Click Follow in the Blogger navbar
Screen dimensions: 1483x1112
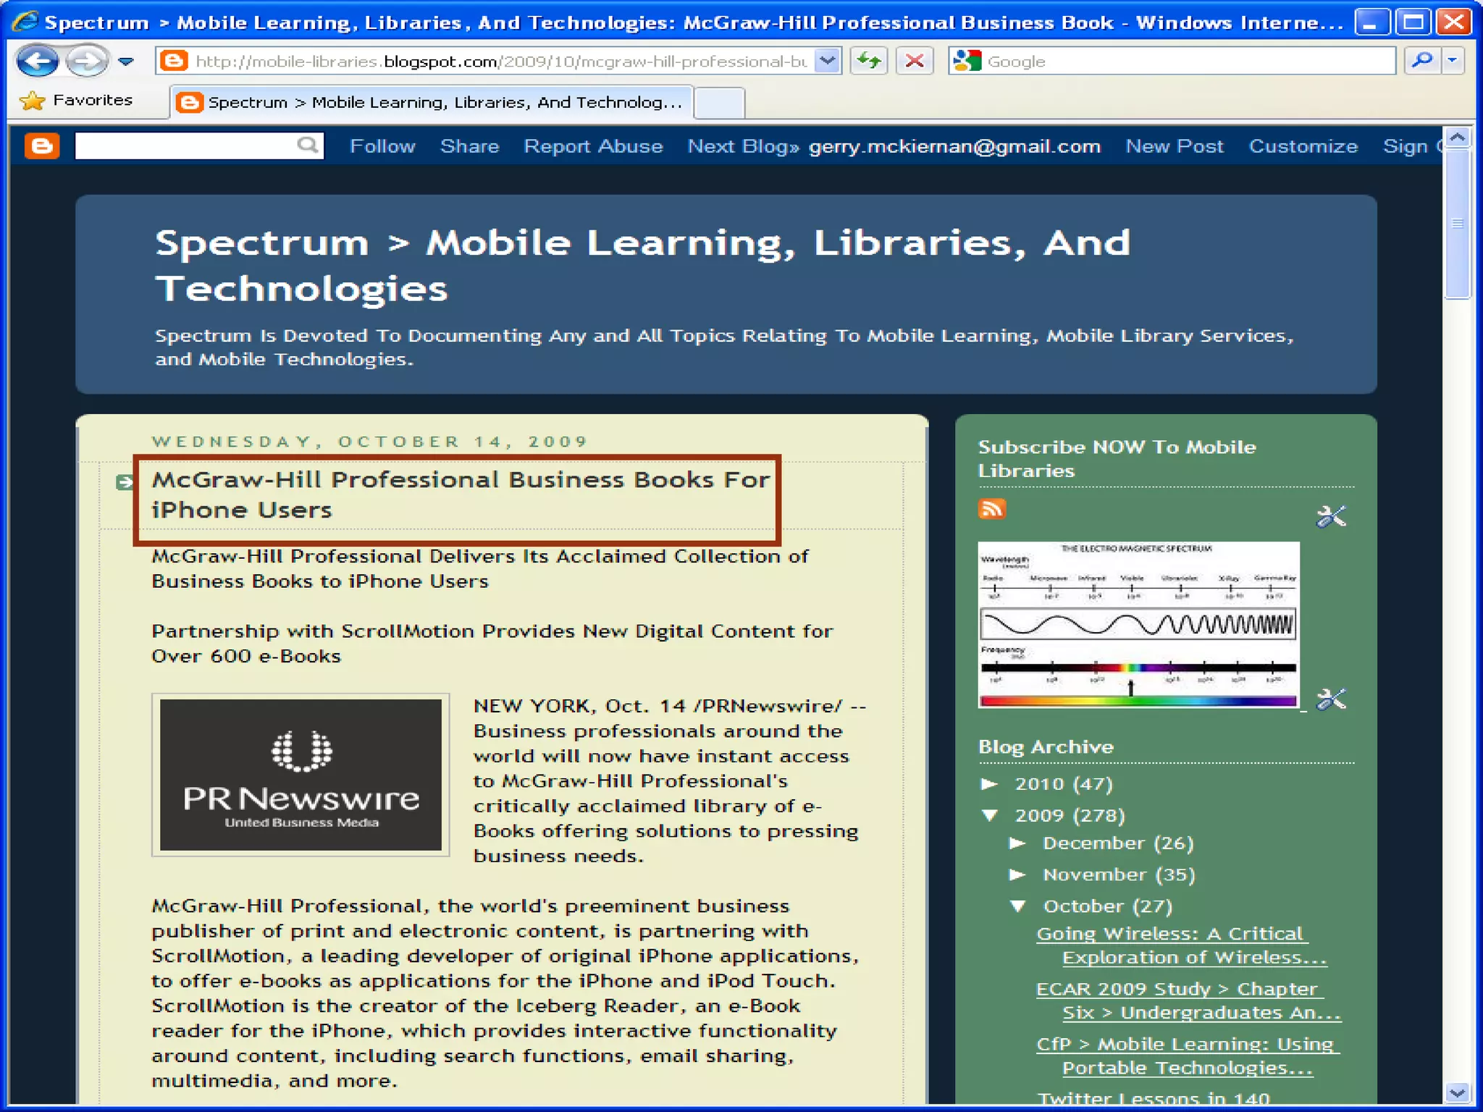tap(382, 146)
